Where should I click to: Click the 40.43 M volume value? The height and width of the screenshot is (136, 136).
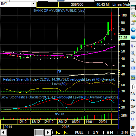pyautogui.click(x=102, y=4)
